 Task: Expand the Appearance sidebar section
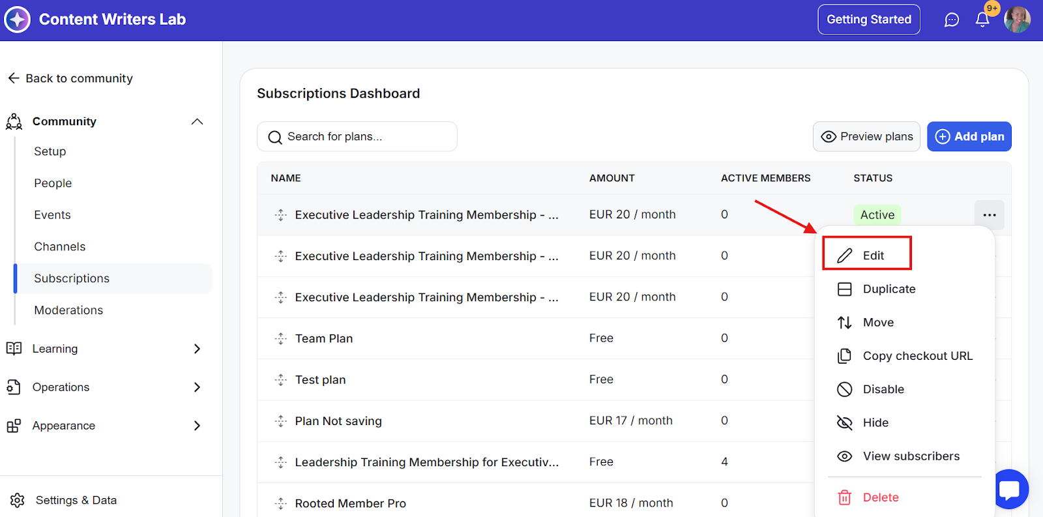(x=197, y=426)
